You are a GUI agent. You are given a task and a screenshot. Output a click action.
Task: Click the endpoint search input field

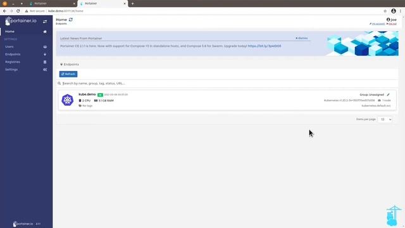227,84
